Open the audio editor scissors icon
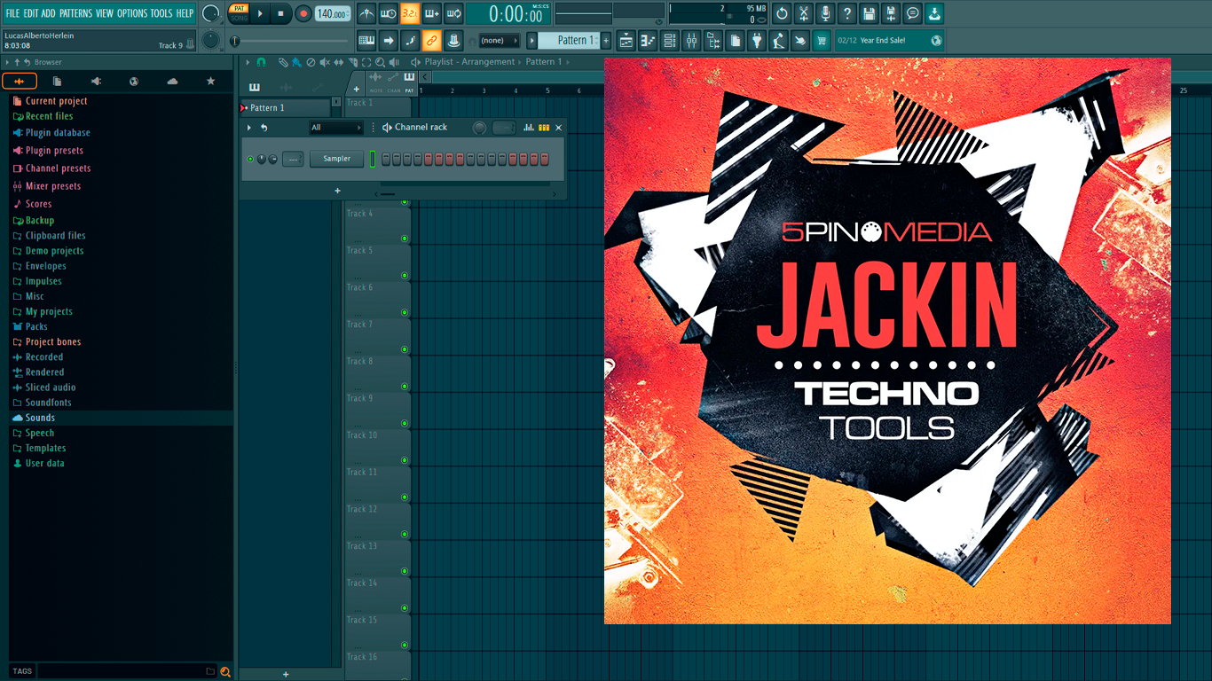This screenshot has height=681, width=1212. tap(804, 13)
